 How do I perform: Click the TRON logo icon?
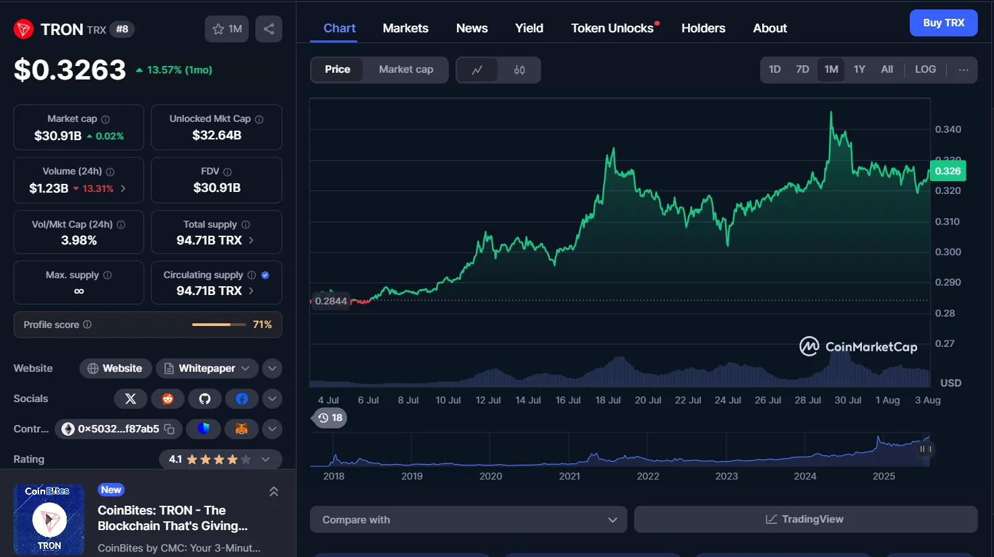click(24, 29)
